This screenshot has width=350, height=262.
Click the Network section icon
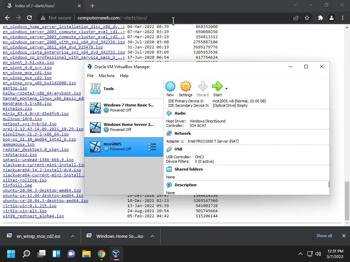[x=169, y=133]
